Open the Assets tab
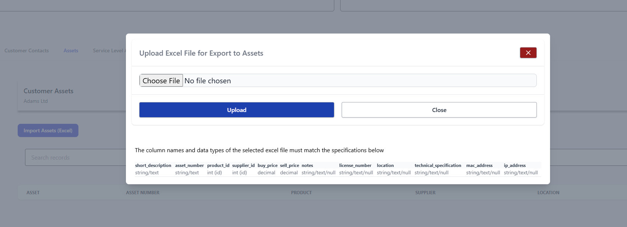Screen dimensions: 627x227 [71, 50]
